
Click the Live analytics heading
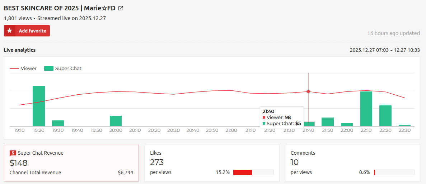coord(20,50)
